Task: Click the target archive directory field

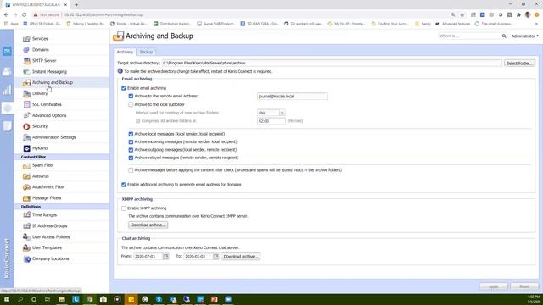Action: [x=332, y=63]
